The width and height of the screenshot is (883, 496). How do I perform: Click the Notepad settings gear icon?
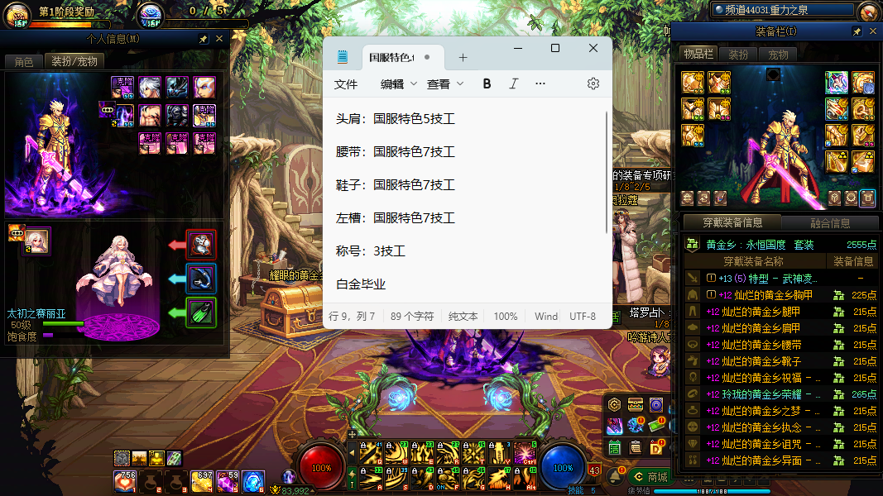coord(593,83)
